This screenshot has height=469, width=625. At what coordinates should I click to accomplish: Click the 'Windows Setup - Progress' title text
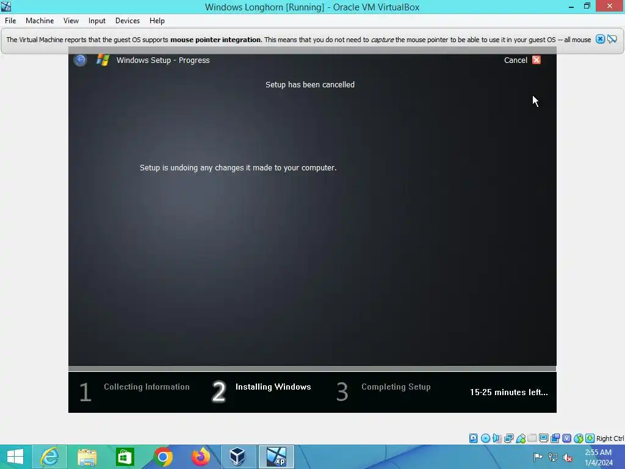(x=163, y=60)
